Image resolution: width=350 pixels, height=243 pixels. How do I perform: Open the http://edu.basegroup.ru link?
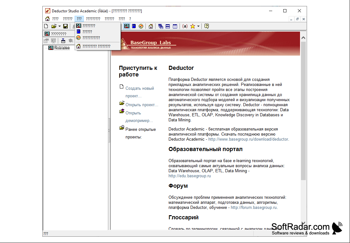pyautogui.click(x=189, y=176)
